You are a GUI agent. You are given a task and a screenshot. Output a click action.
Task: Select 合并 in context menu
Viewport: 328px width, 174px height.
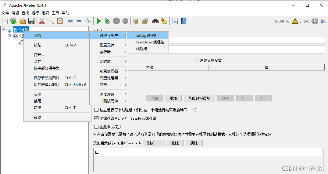[57, 61]
